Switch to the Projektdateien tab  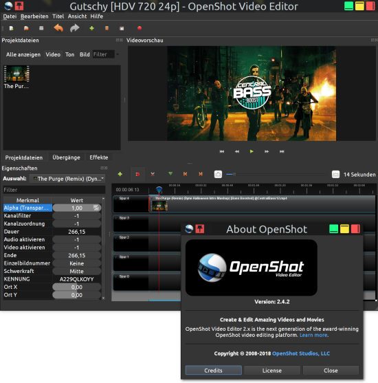(24, 157)
